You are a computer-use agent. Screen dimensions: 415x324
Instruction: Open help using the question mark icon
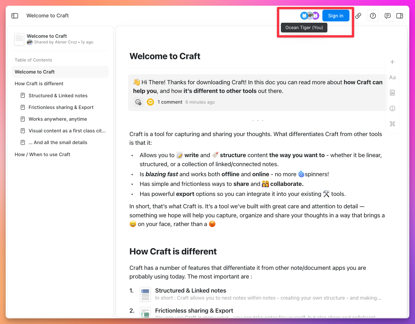point(373,15)
